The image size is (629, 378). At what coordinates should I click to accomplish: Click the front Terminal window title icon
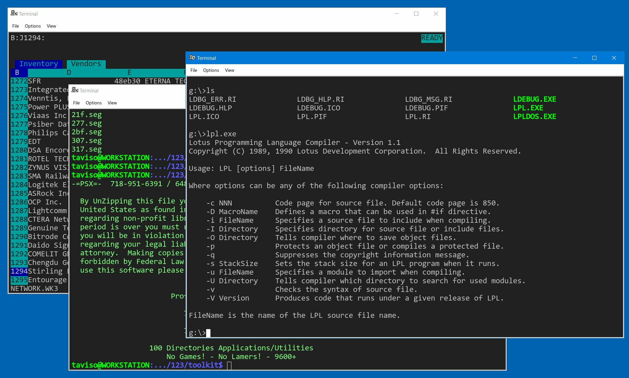[x=192, y=58]
